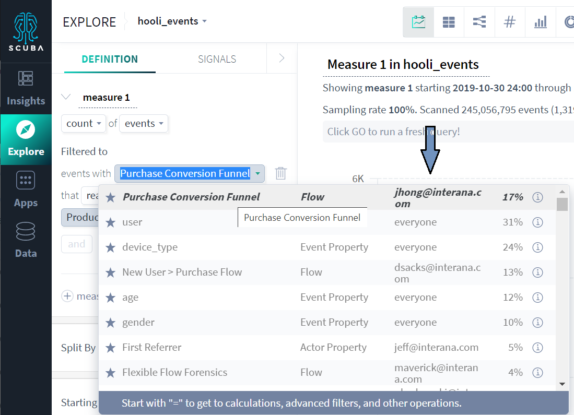The image size is (574, 415).
Task: Toggle the favorite star for gender
Action: (111, 323)
